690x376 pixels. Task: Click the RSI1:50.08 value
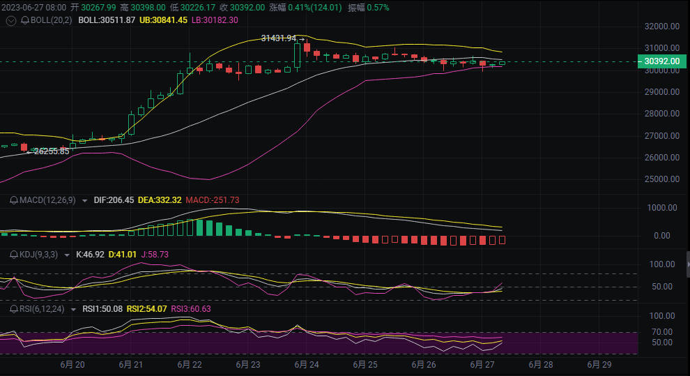102,309
